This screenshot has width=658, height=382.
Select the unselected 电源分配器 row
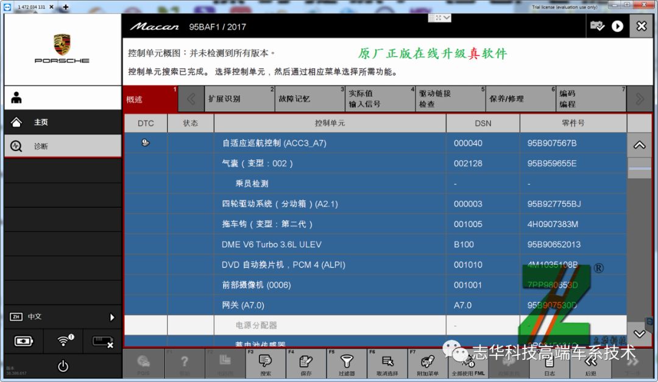[x=375, y=325]
